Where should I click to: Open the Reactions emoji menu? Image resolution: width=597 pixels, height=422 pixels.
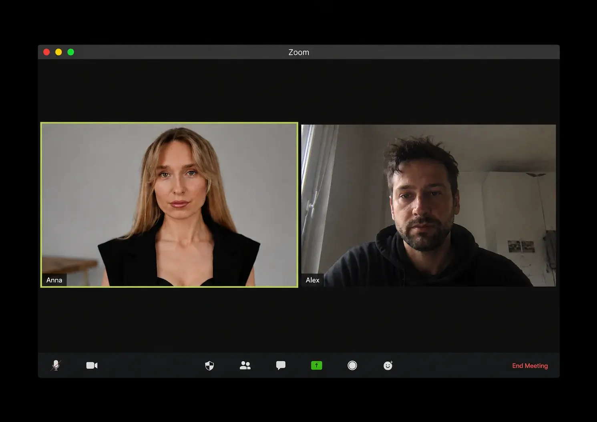388,365
